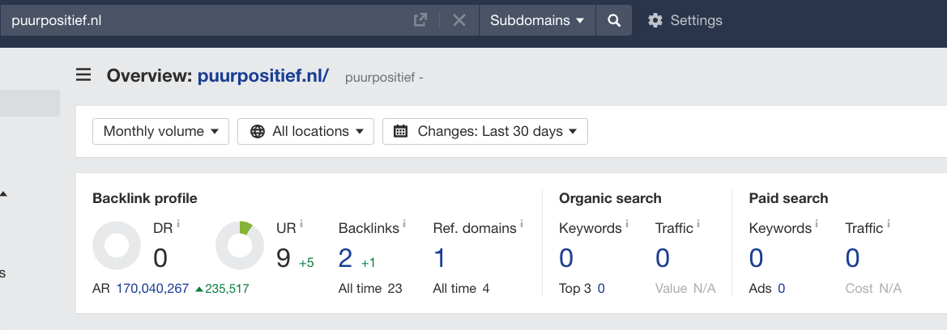Collapse the sidebar section with the up arrow
The image size is (947, 330).
3,193
